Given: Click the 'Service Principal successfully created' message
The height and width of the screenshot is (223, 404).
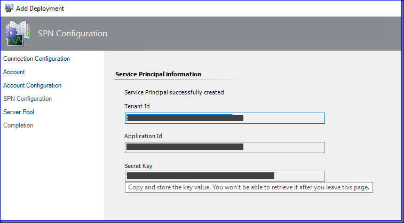Looking at the screenshot, I should click(174, 92).
